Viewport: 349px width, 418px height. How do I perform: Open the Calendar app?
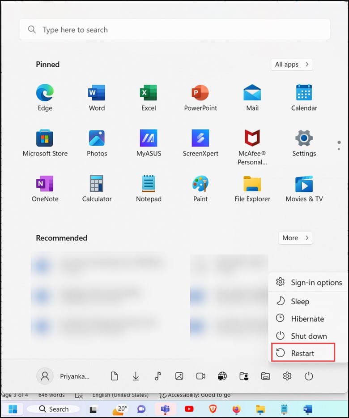pyautogui.click(x=304, y=98)
